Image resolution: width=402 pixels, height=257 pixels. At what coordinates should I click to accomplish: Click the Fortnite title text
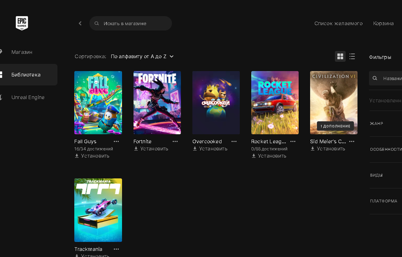[x=142, y=141]
